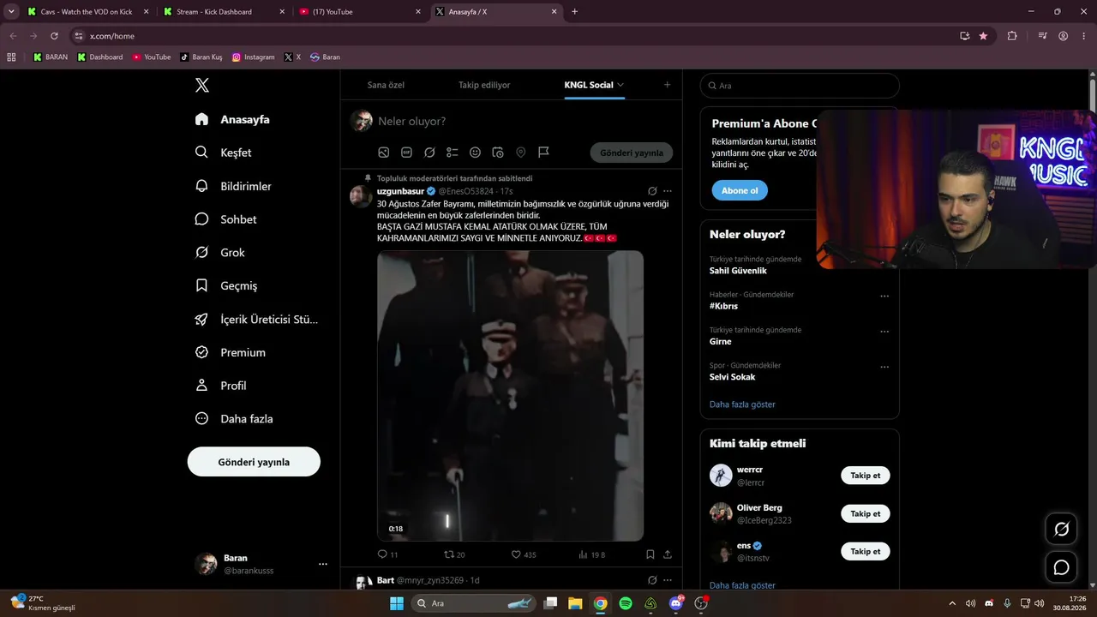
Task: Repost the uzgunbasur post
Action: click(454, 554)
